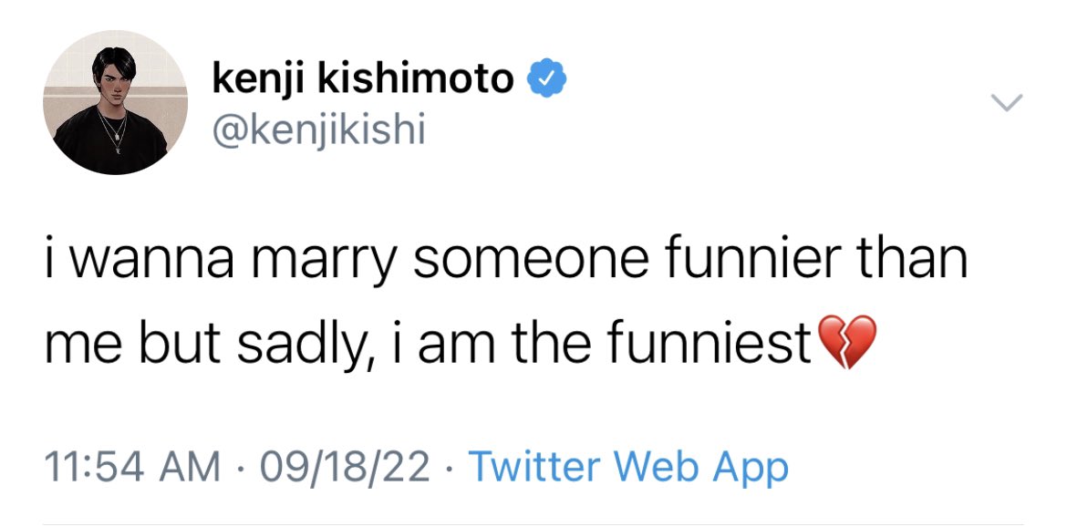This screenshot has width=1067, height=527.
Task: Click the divider line below the timestamp
Action: coord(533,523)
